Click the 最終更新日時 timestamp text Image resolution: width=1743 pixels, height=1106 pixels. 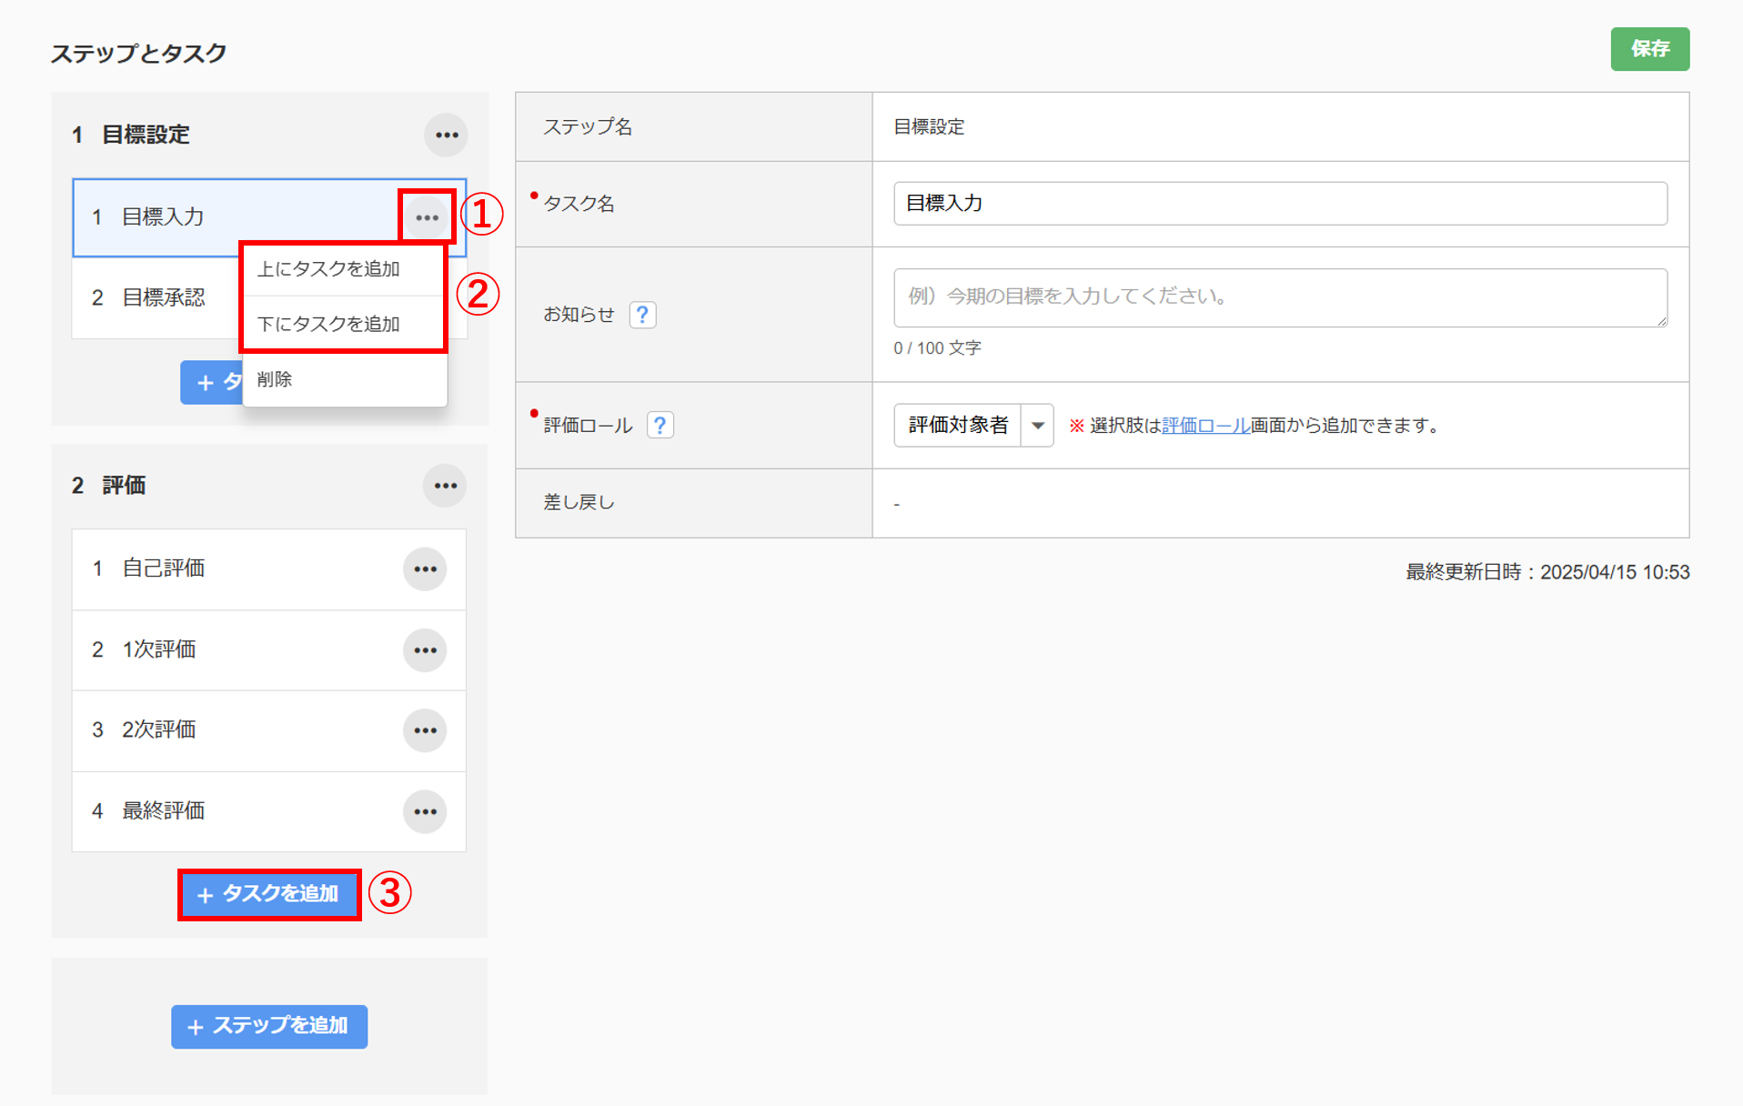point(1547,572)
